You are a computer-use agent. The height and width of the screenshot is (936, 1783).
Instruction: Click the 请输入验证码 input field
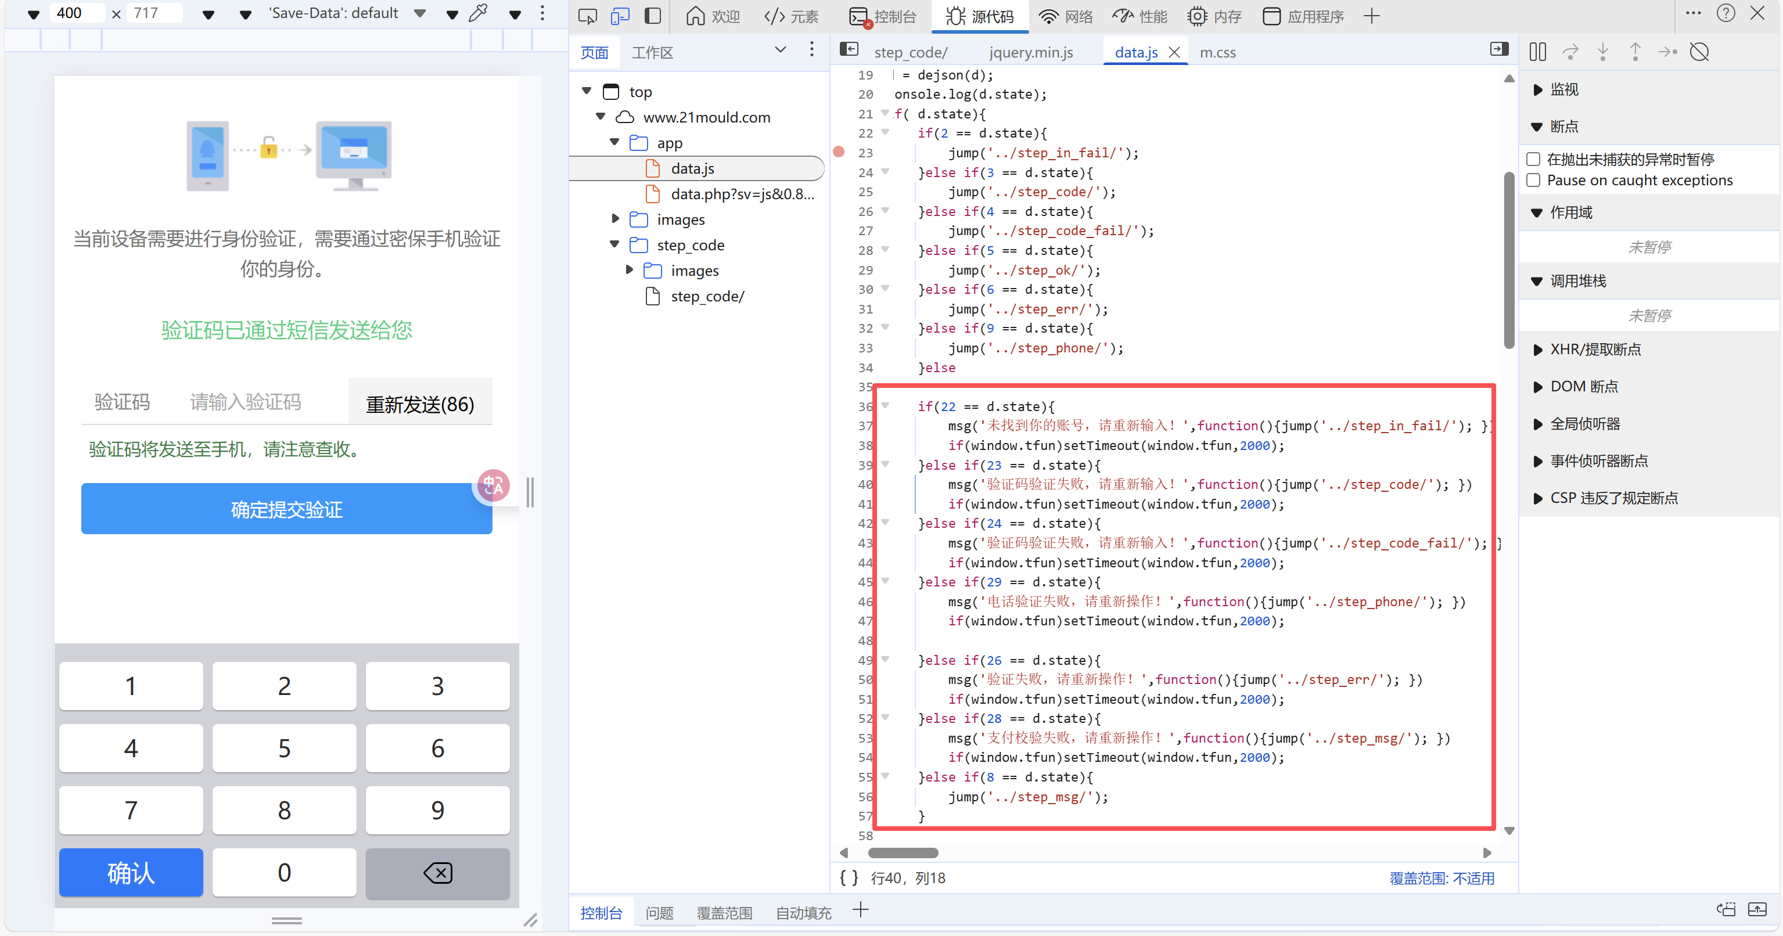coord(246,402)
